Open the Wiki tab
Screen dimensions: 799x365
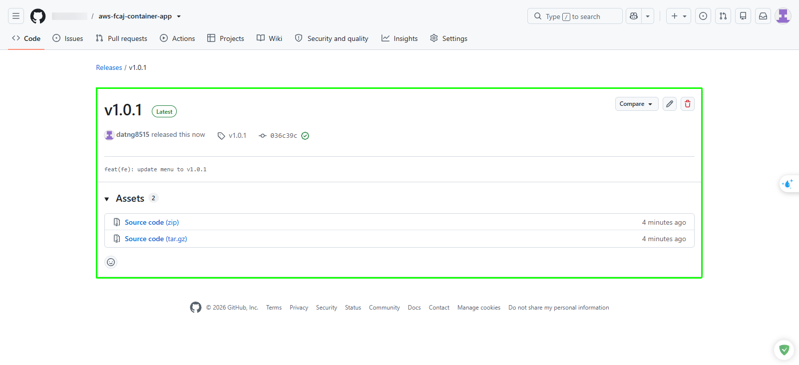pos(270,38)
